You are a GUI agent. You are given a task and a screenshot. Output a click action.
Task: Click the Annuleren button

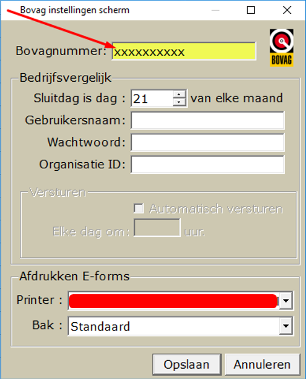click(x=262, y=364)
